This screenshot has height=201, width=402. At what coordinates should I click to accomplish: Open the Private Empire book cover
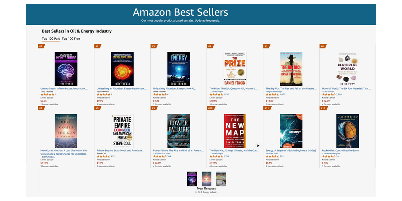pos(122,131)
